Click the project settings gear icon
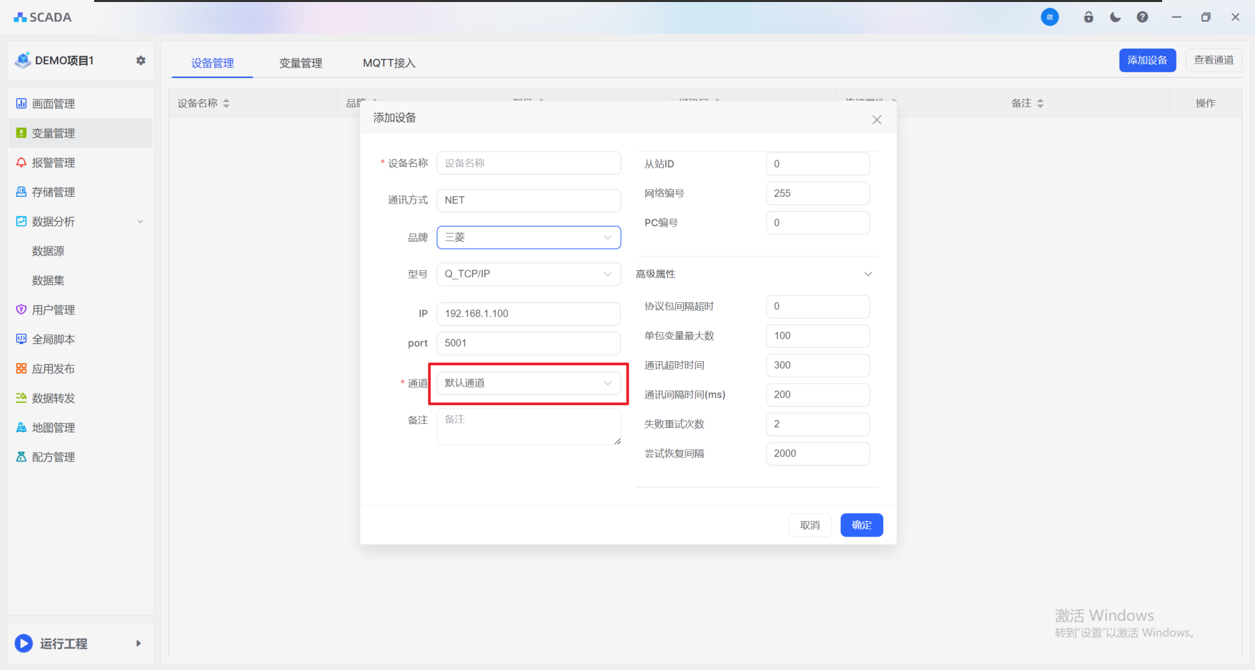Image resolution: width=1255 pixels, height=670 pixels. (141, 60)
